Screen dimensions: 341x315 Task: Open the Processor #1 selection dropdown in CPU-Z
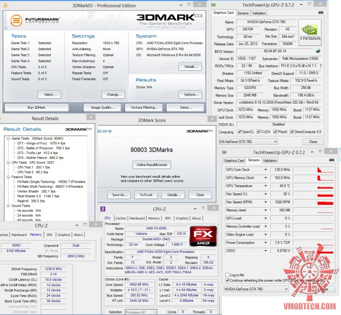pos(141,312)
